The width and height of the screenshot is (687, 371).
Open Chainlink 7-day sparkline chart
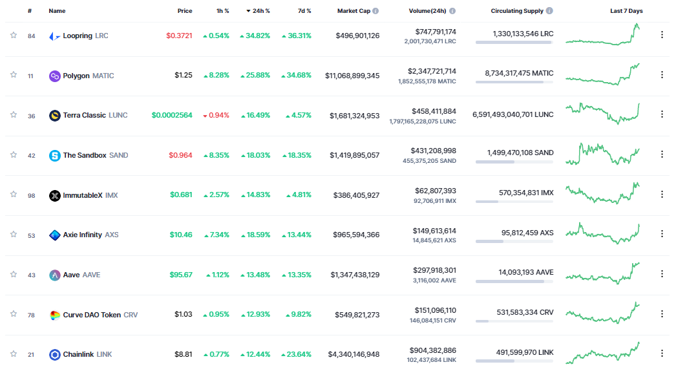point(602,353)
